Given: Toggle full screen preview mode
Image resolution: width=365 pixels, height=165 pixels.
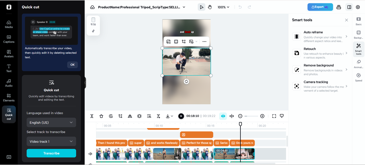Looking at the screenshot, I should click(x=274, y=116).
